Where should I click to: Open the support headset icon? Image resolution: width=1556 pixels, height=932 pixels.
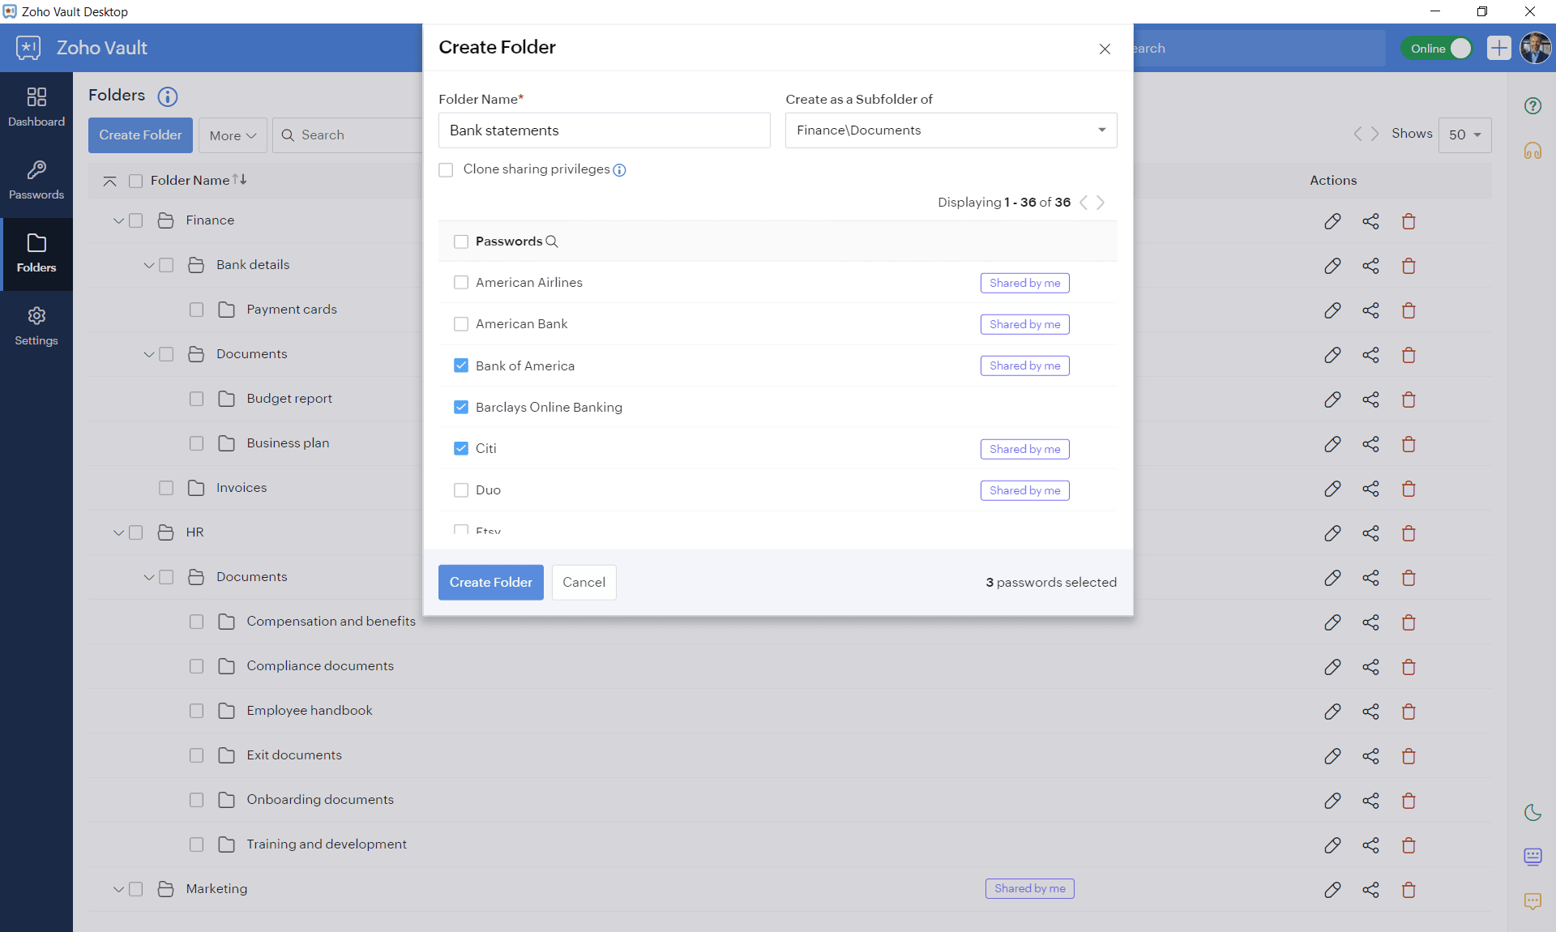coord(1532,151)
